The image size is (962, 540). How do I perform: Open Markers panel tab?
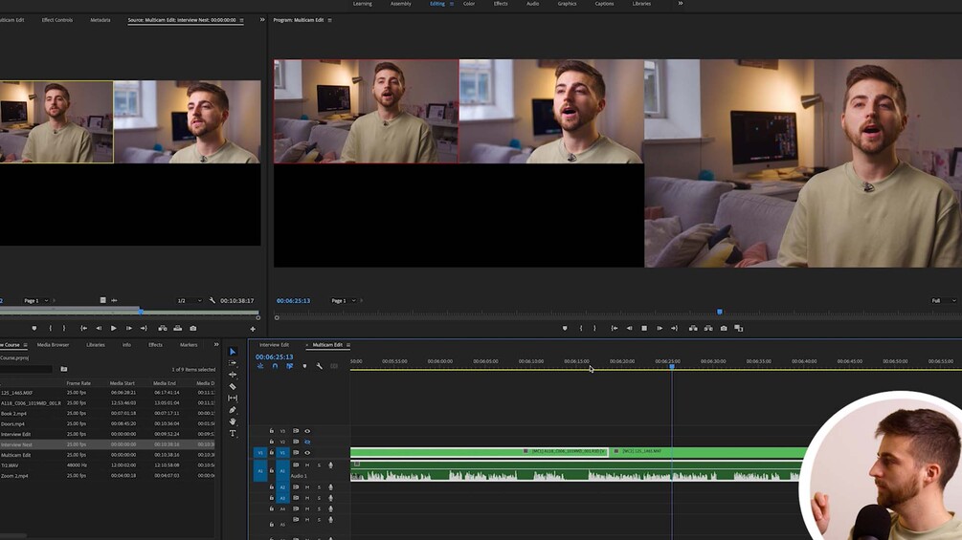pos(189,345)
